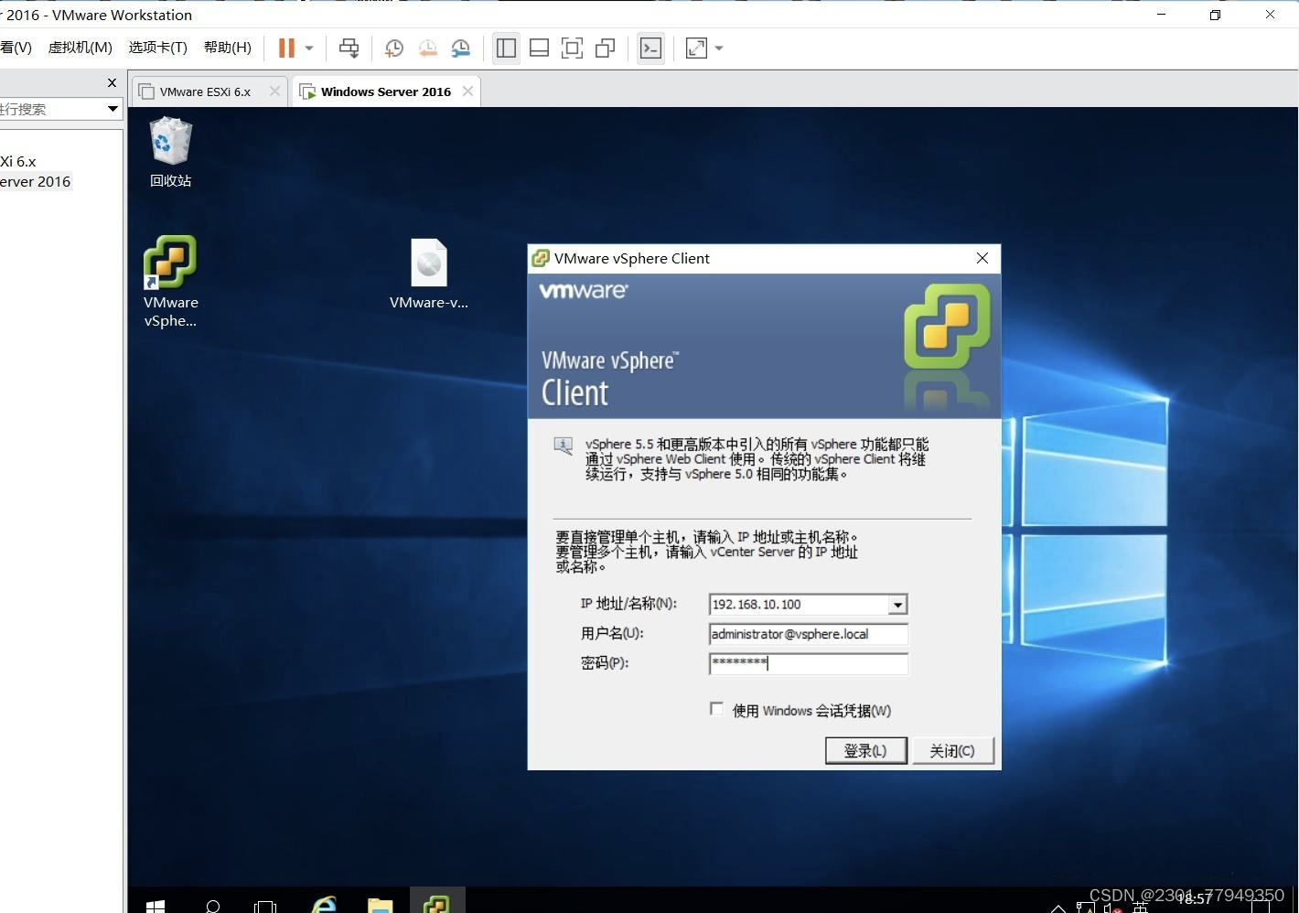Close the VMware vSphere Client dialog

coord(982,258)
